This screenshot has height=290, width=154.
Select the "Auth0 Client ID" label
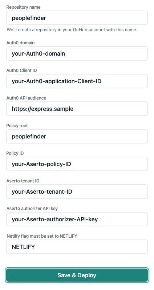(22, 71)
